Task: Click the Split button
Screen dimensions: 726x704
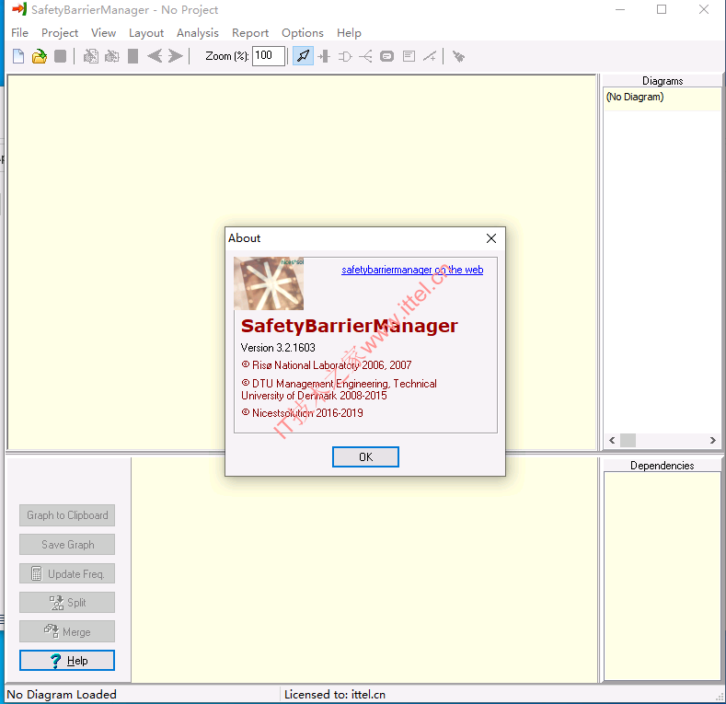Action: 67,603
